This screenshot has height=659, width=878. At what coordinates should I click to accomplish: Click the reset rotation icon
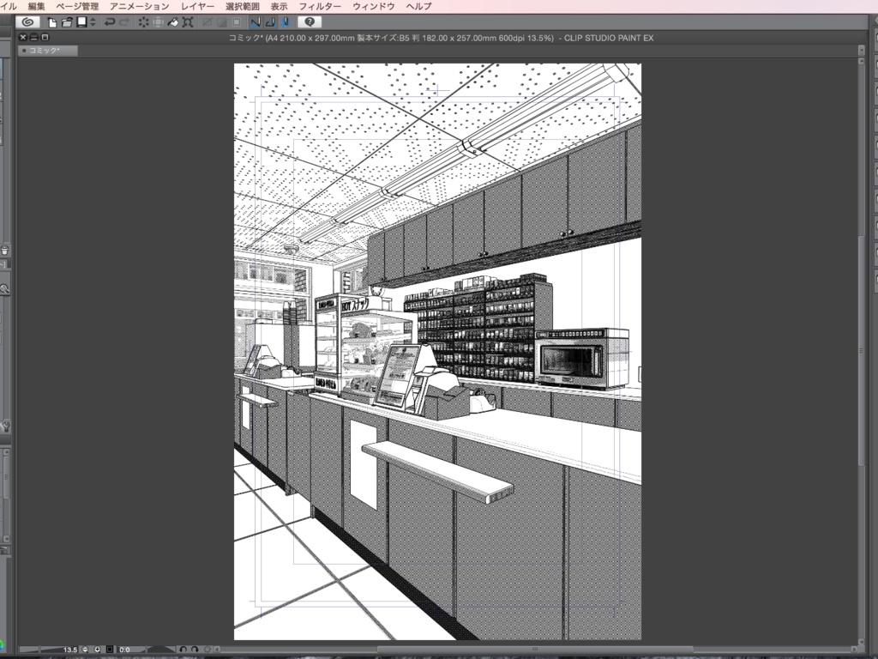tap(207, 650)
